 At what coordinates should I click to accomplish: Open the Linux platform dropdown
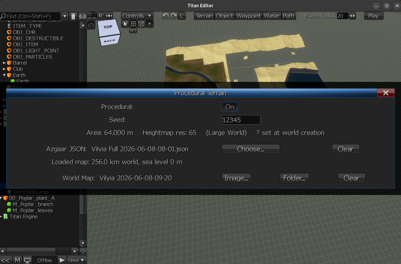76,260
